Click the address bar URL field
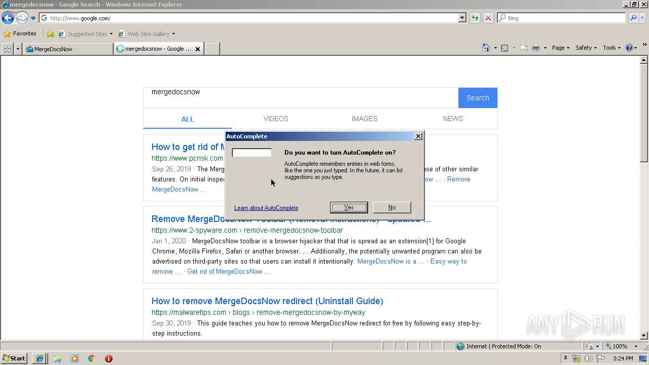649x365 pixels. 248,18
